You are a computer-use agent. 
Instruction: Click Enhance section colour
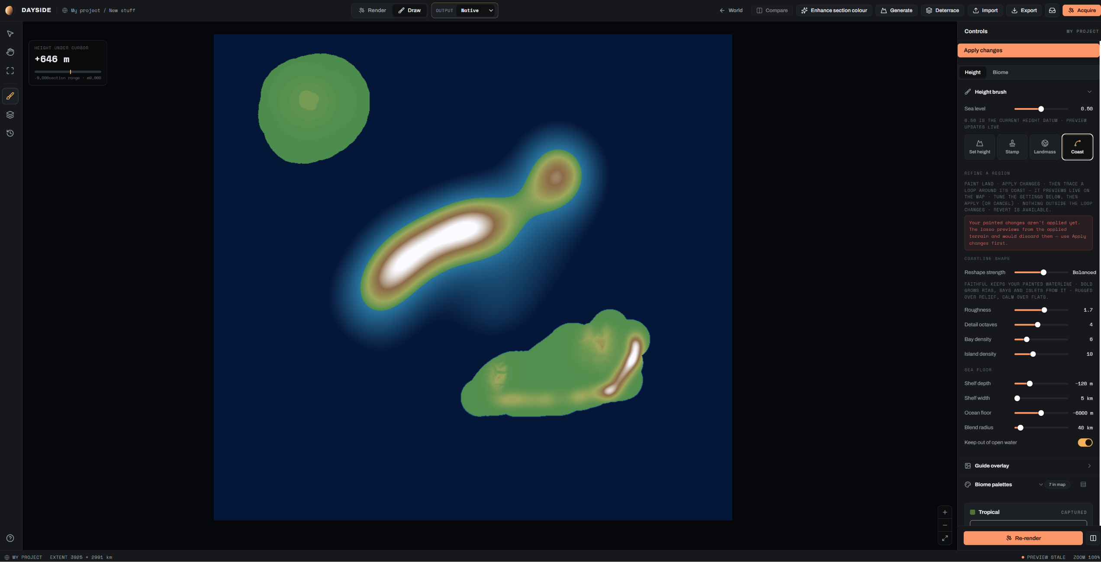pos(834,10)
